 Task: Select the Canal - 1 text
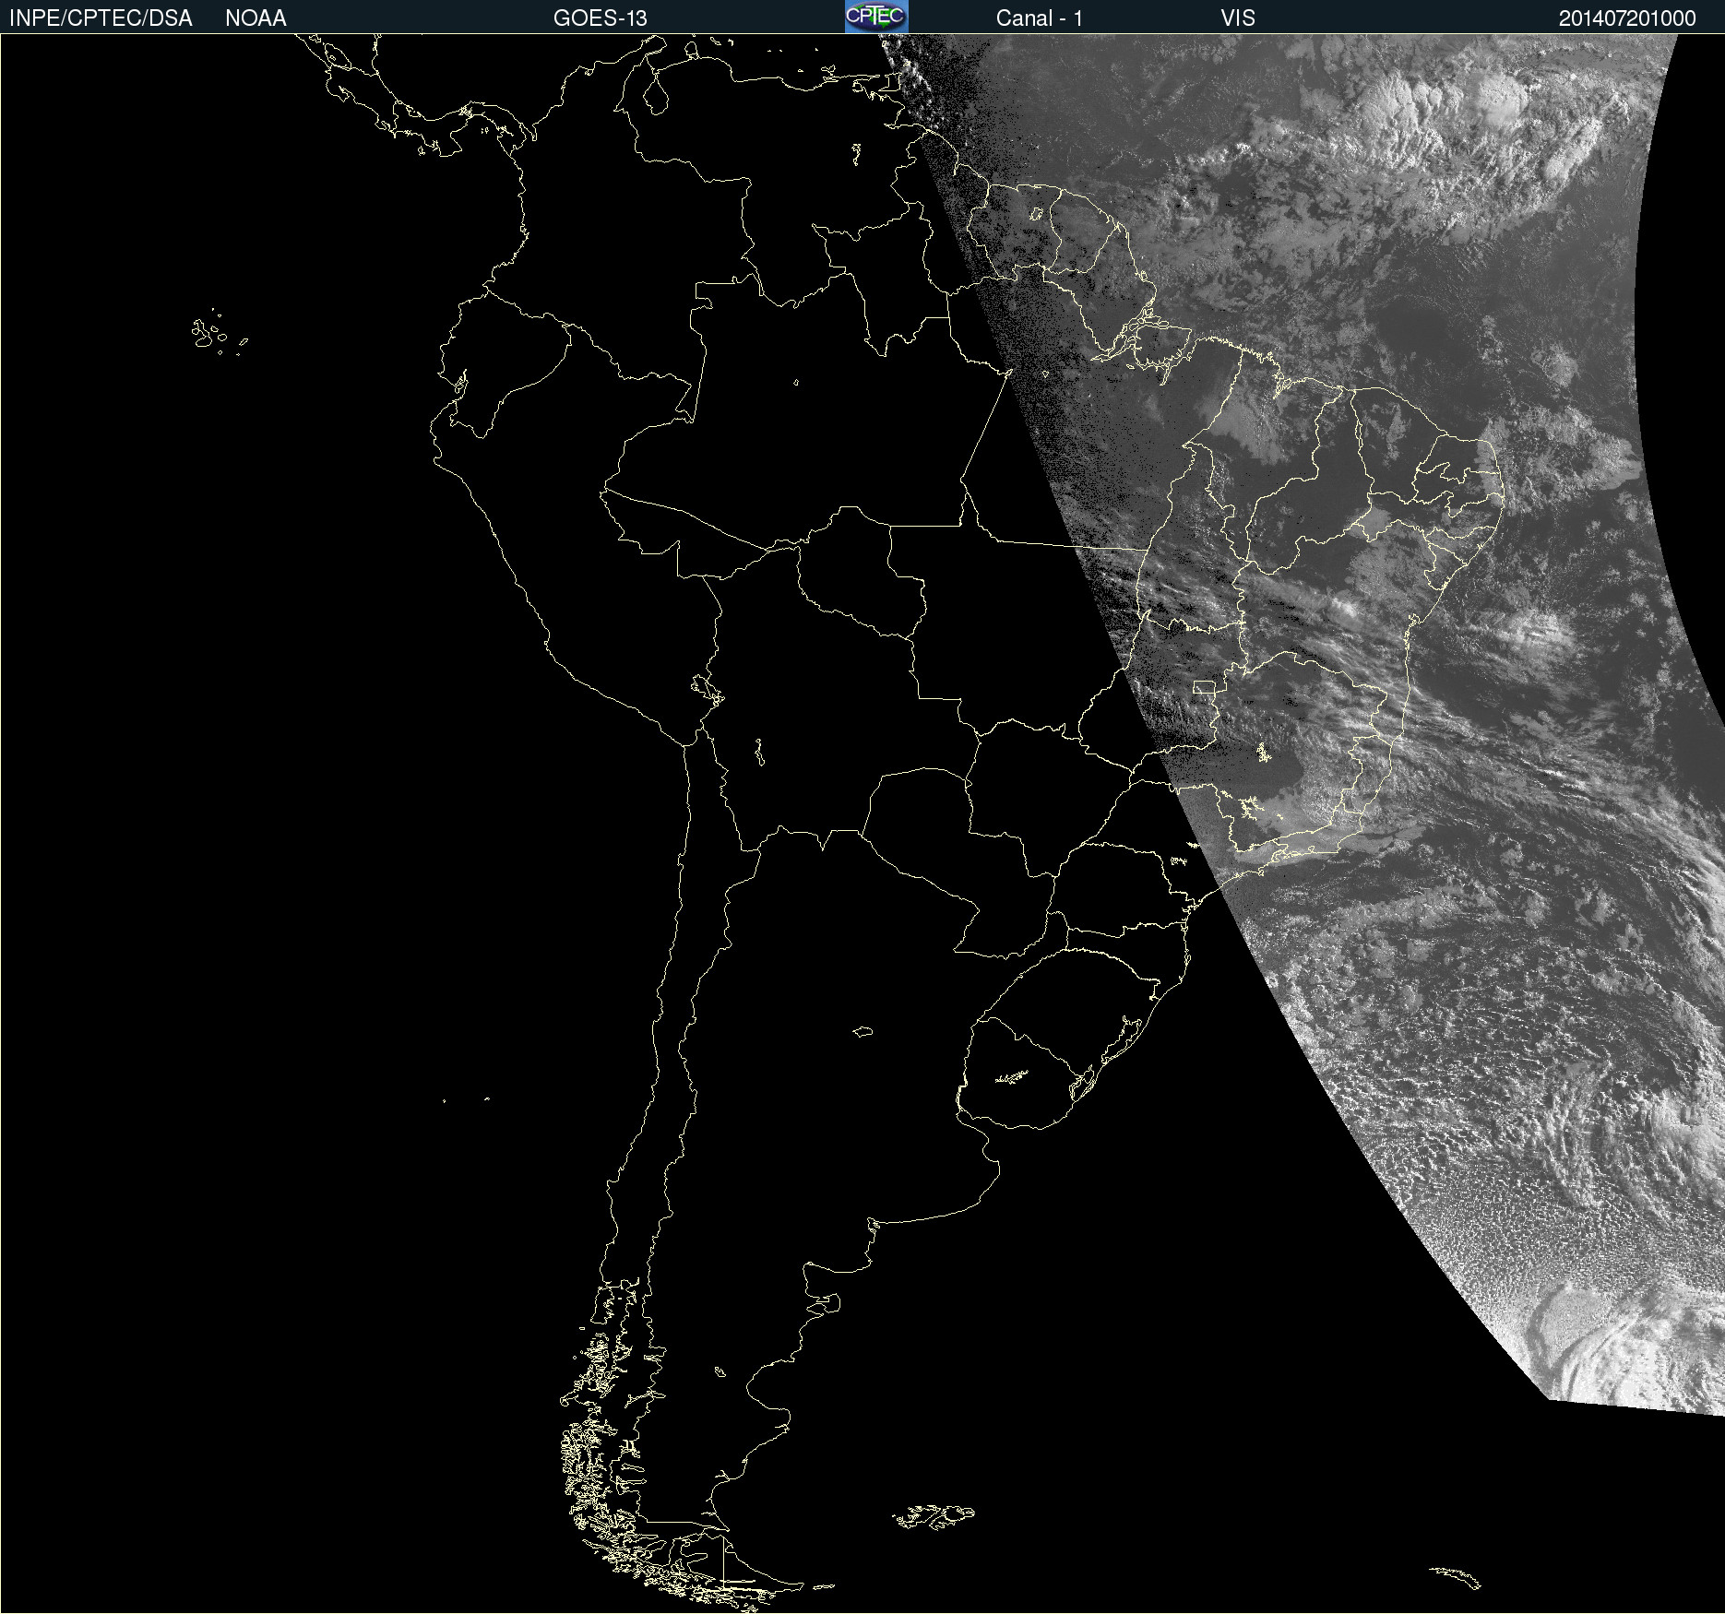pyautogui.click(x=1039, y=18)
